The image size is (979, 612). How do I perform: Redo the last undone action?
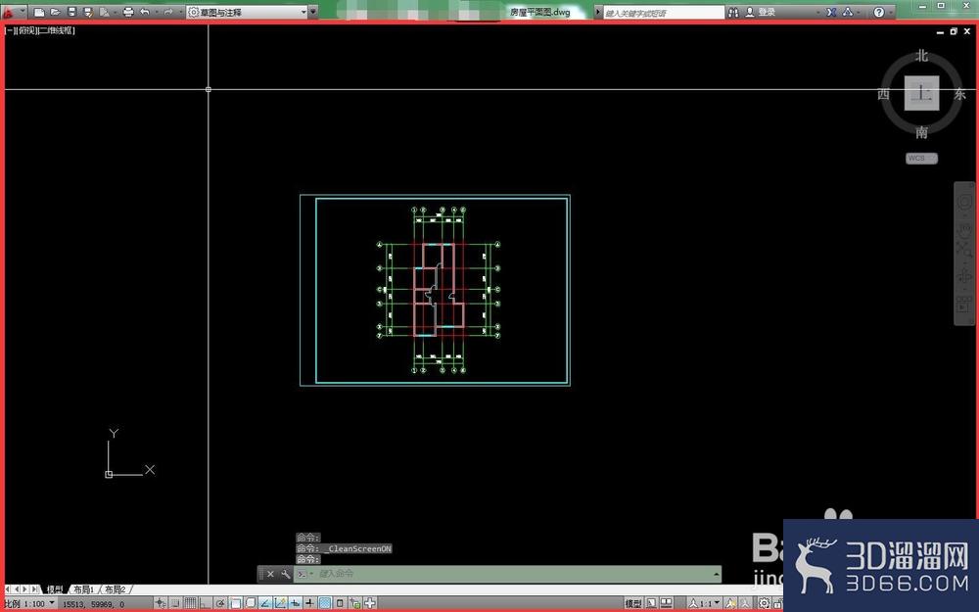(x=168, y=12)
